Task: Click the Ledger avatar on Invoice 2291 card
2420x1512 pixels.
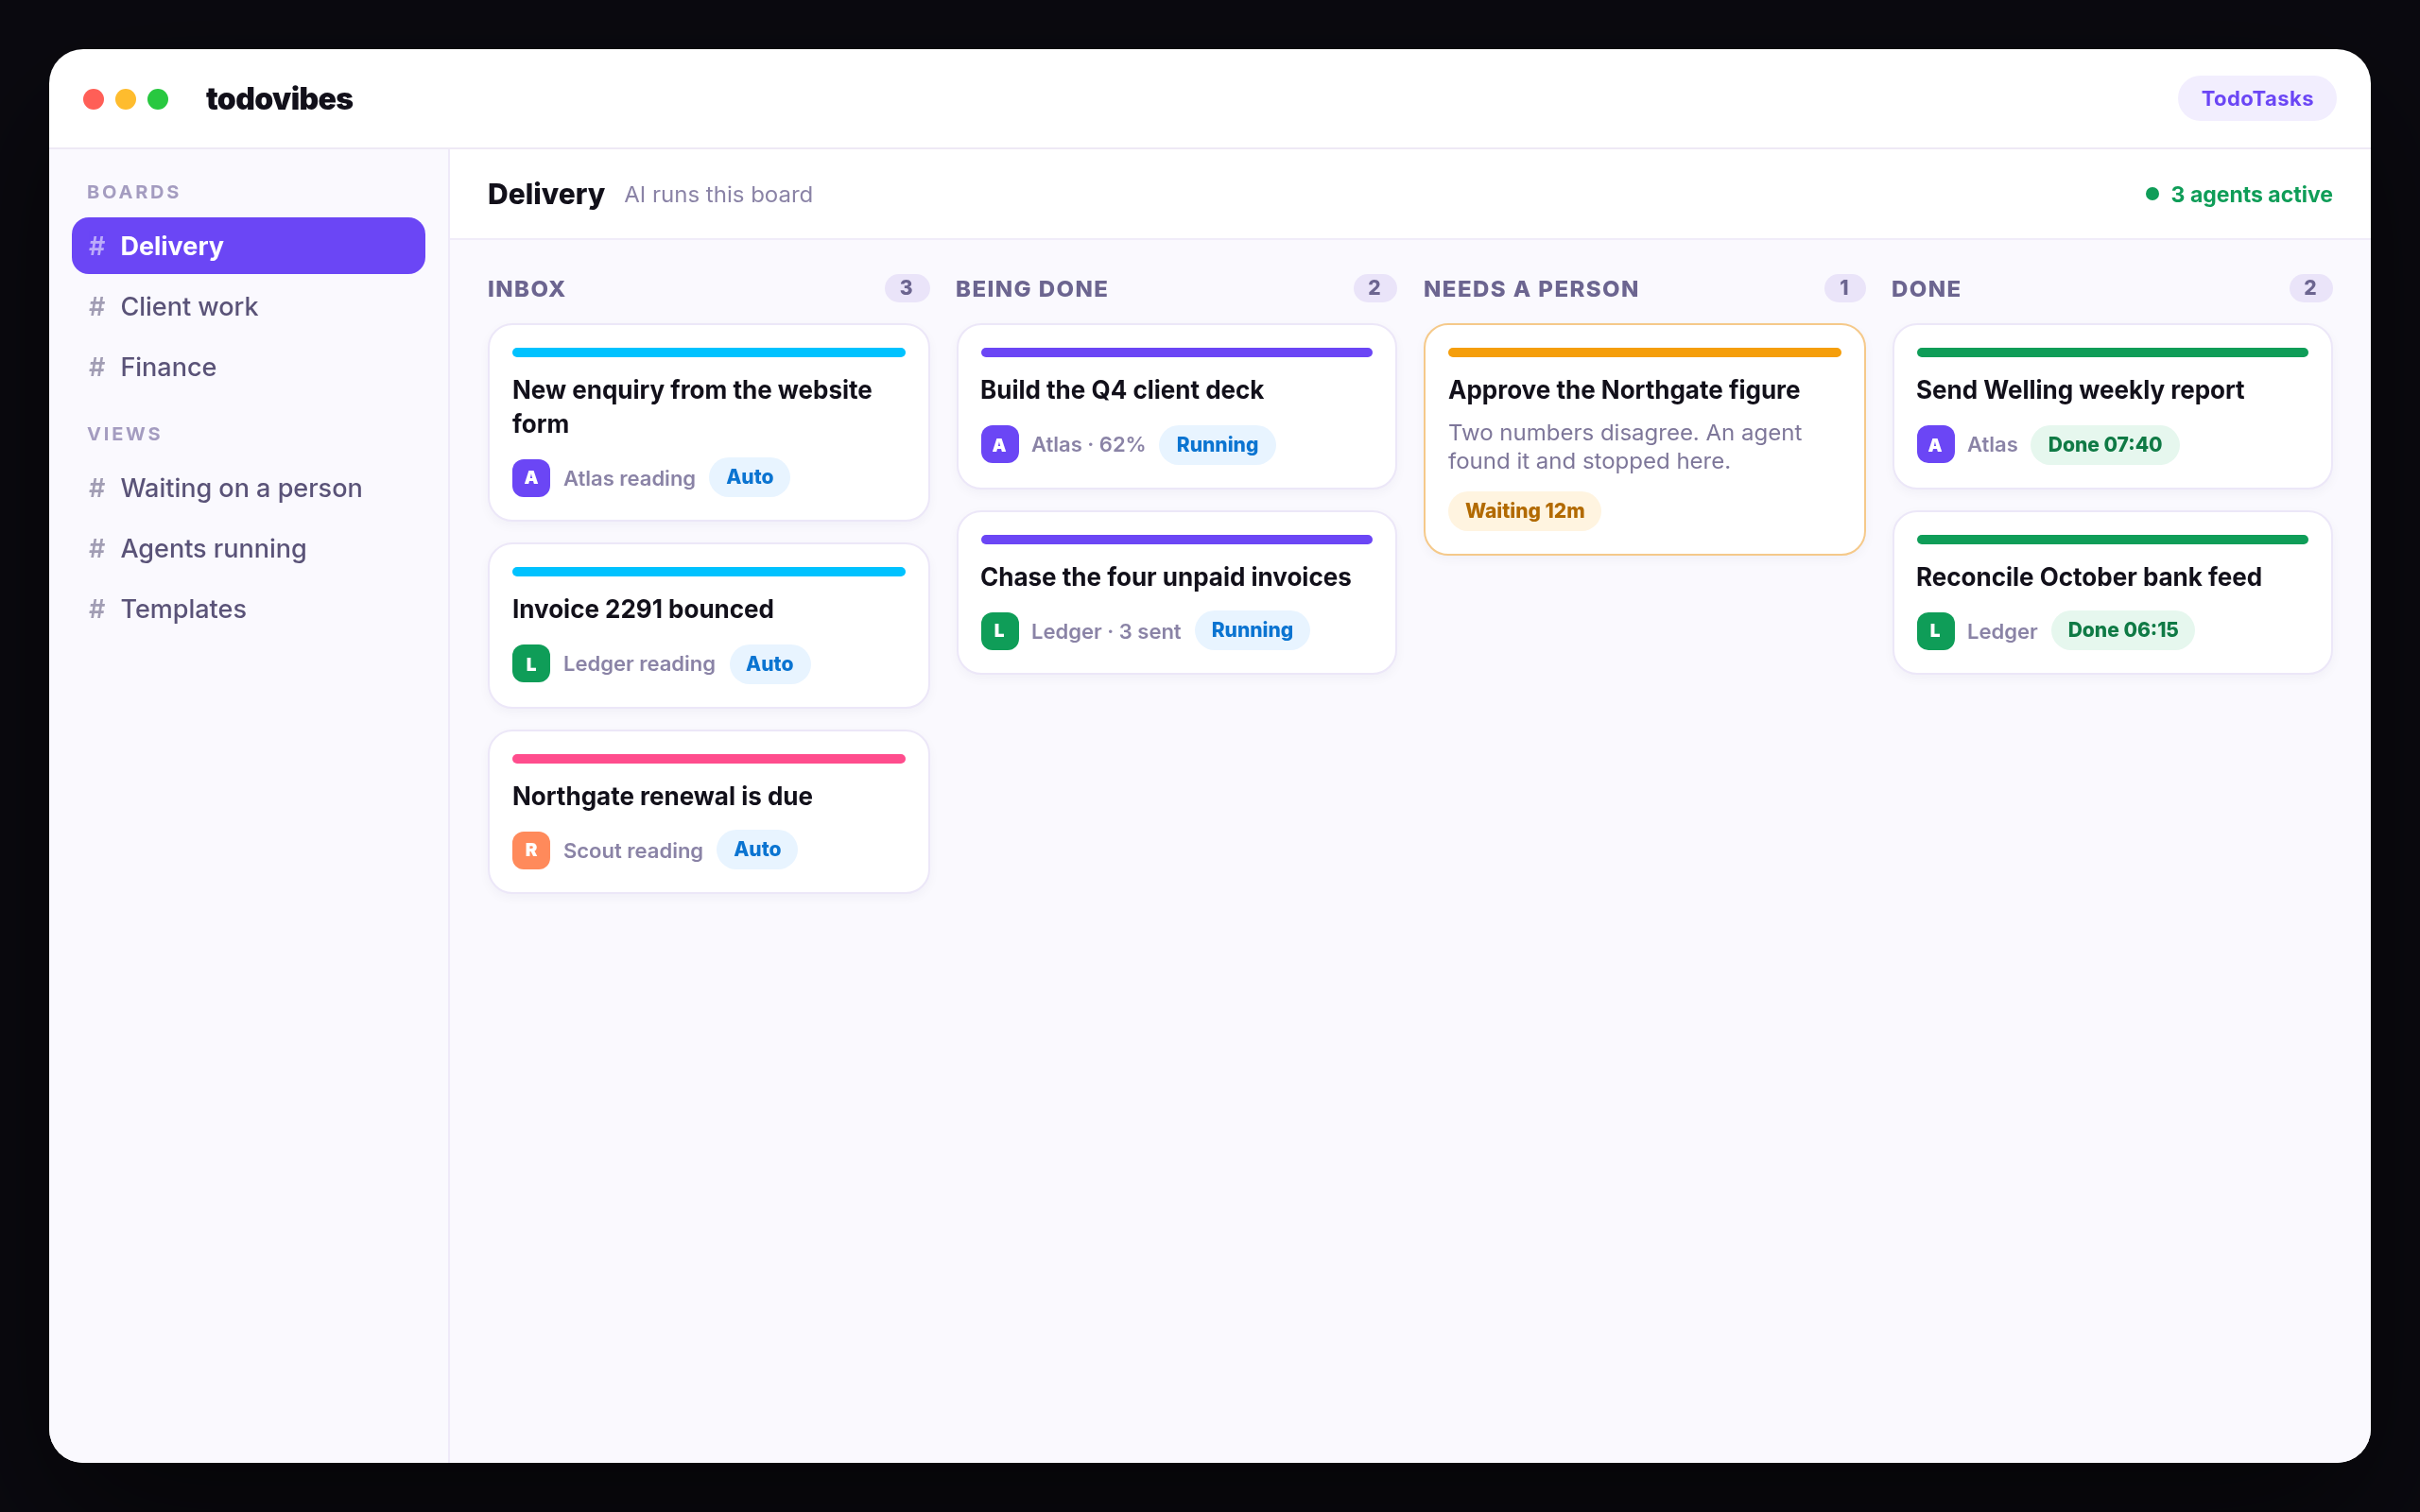Action: (531, 664)
